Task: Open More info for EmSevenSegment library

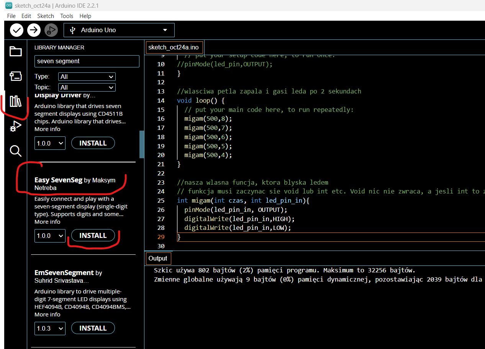Action: point(47,315)
